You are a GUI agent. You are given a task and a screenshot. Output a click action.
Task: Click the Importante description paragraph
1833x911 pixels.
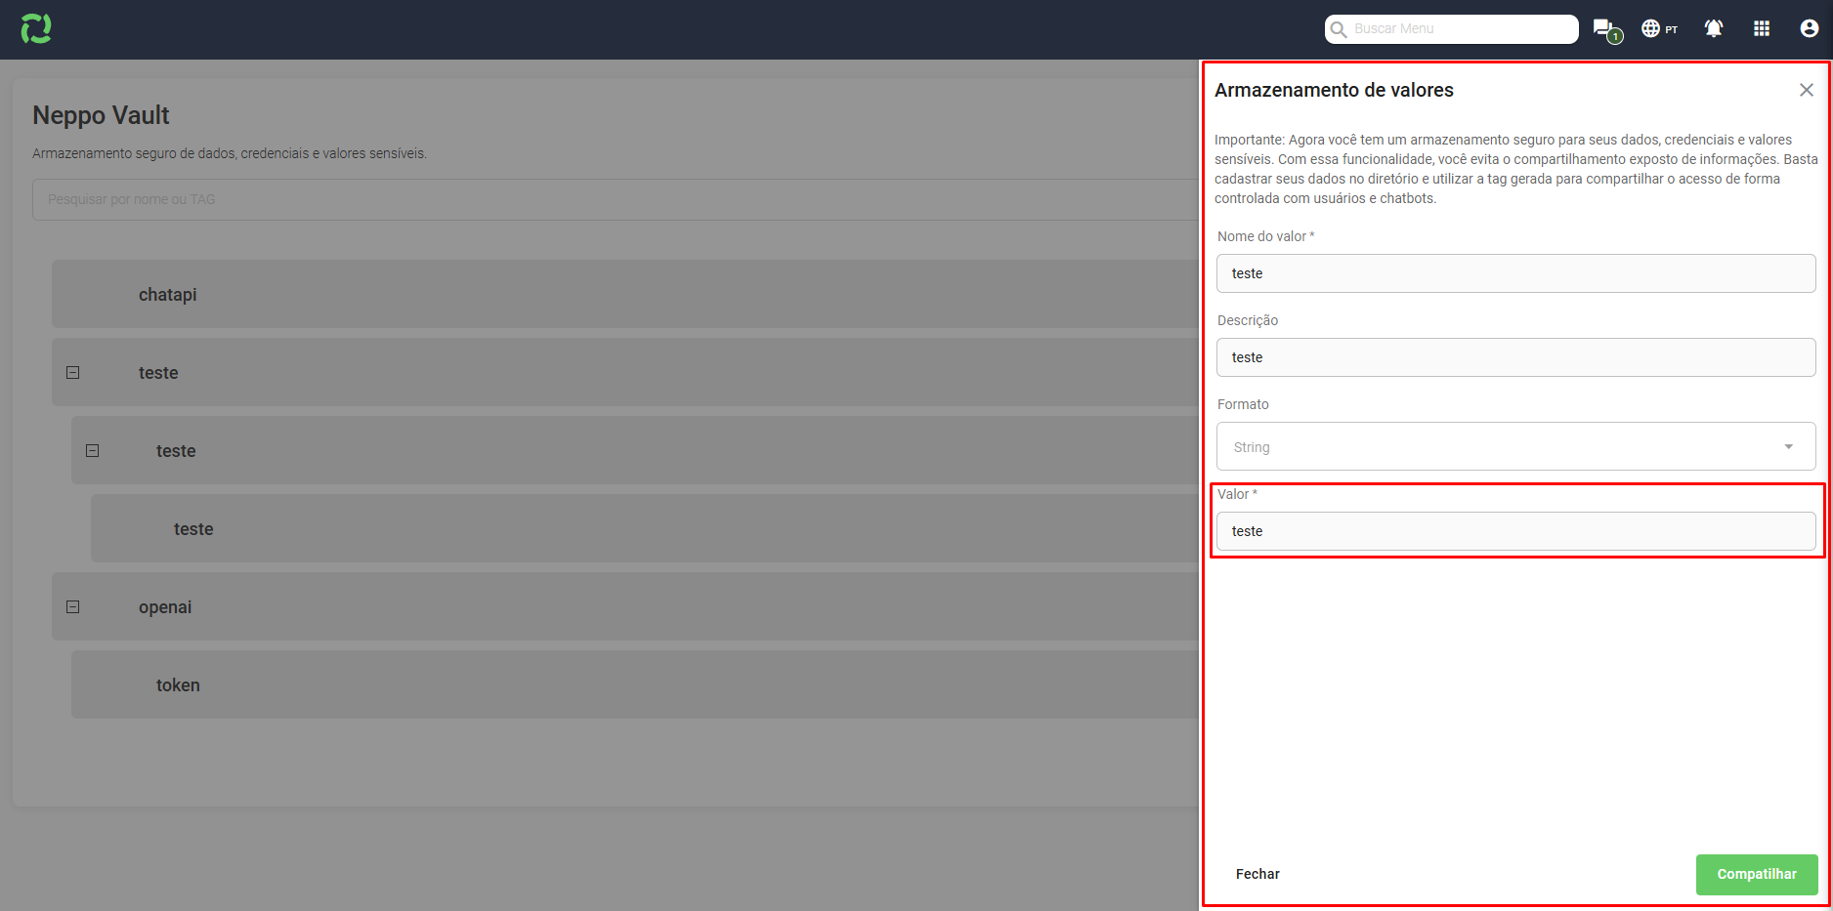point(1516,169)
